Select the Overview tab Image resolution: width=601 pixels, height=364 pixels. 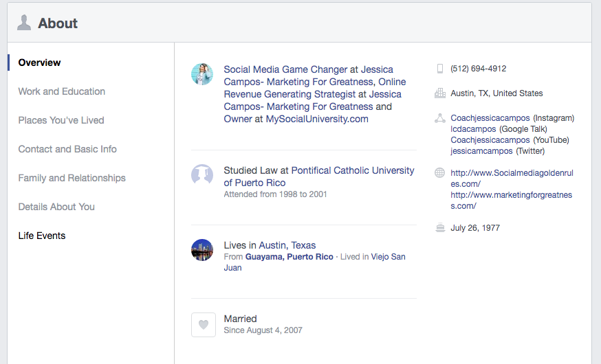(39, 62)
